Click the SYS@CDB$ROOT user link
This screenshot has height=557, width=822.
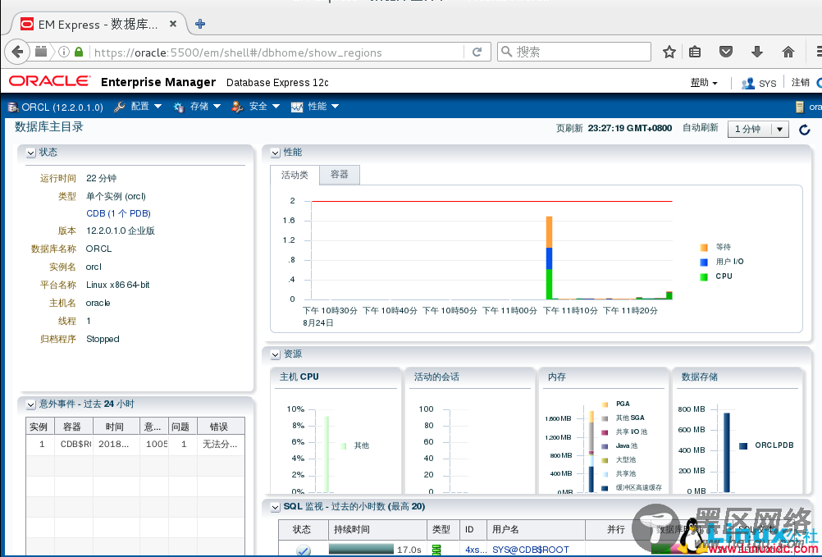[x=531, y=550]
